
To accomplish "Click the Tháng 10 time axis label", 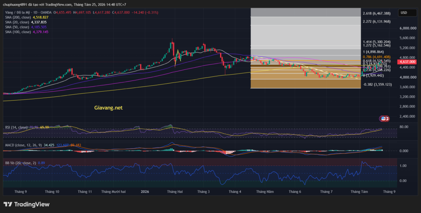I will [x=52, y=192].
